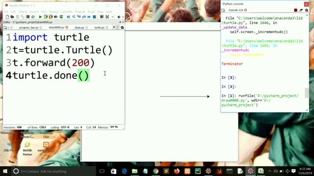Screen dimensions: 314x176
Task: Click scrollbar thumb in IPython console
Action: coord(307,93)
